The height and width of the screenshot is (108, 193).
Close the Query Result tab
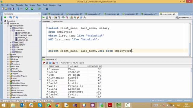click(x=55, y=59)
